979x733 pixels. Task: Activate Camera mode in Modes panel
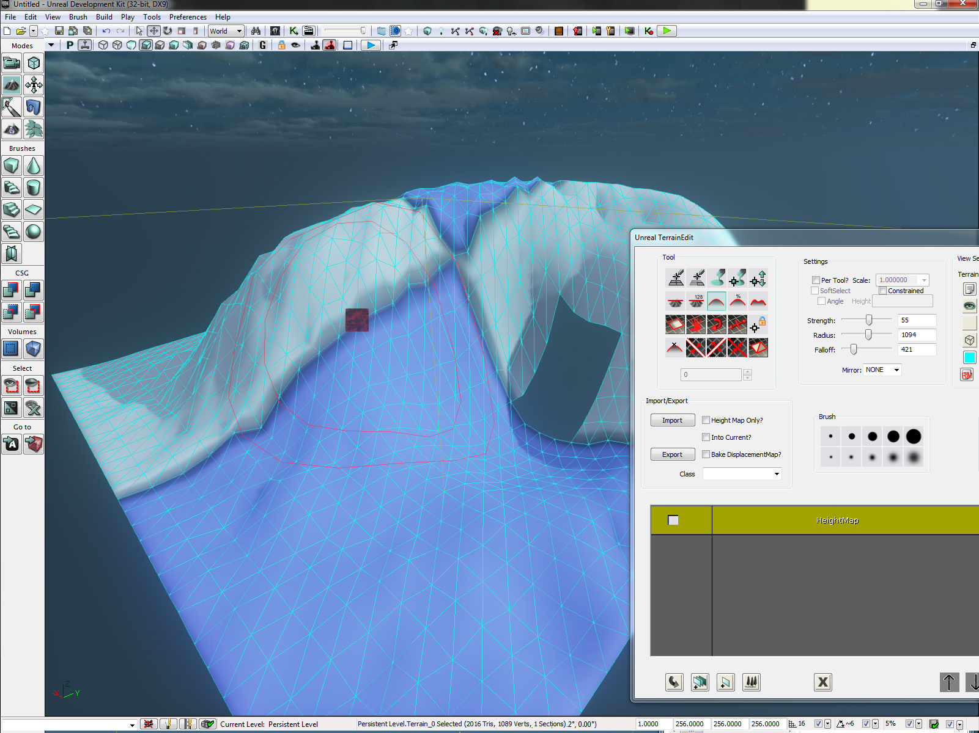pos(12,63)
